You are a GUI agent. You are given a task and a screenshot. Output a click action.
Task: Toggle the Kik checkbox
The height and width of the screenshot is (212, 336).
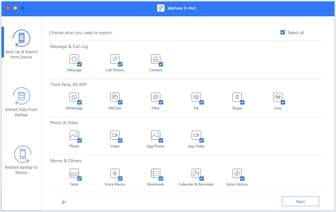coord(202,102)
